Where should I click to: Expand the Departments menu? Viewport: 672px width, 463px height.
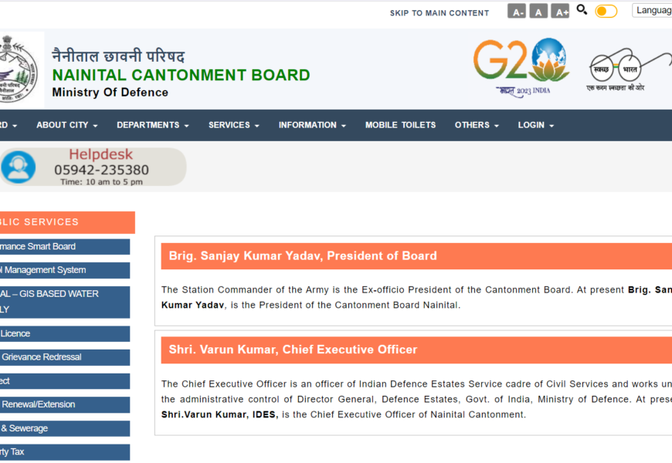(153, 125)
